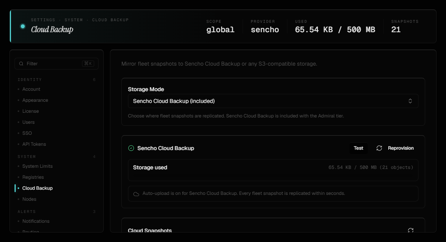Click the 'Storage Mode' heading
This screenshot has height=242, width=446.
pos(146,89)
